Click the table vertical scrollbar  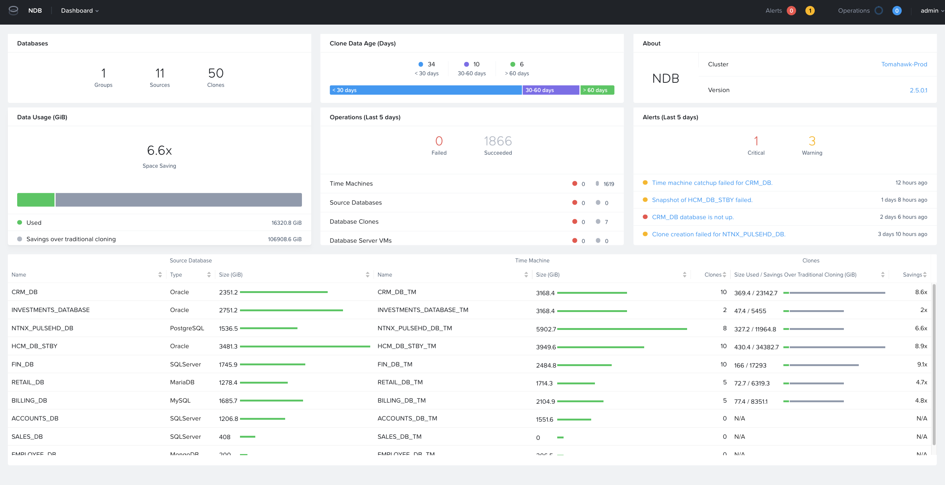click(x=934, y=365)
